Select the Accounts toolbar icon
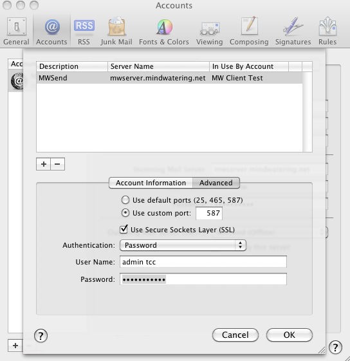The image size is (350, 361). pos(52,31)
